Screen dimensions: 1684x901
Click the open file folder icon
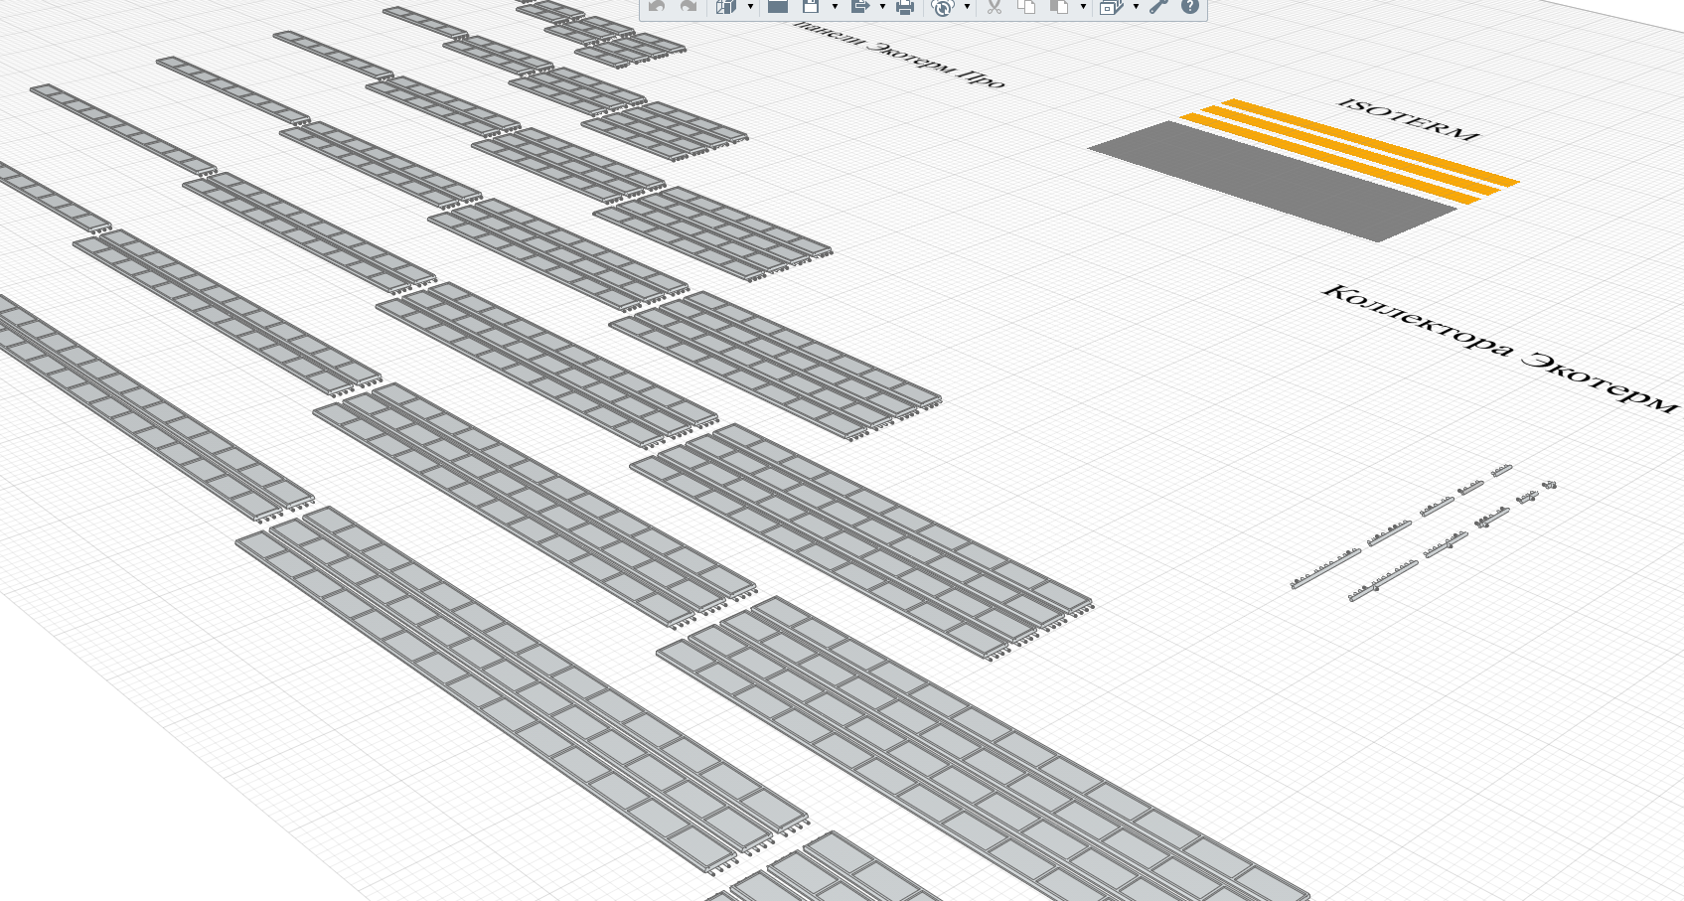(778, 7)
